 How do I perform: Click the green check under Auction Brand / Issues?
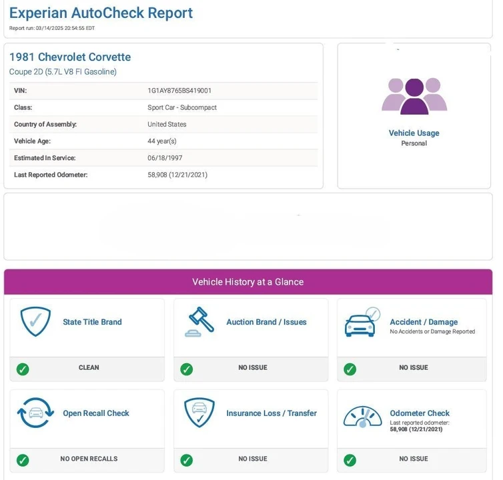pos(186,369)
